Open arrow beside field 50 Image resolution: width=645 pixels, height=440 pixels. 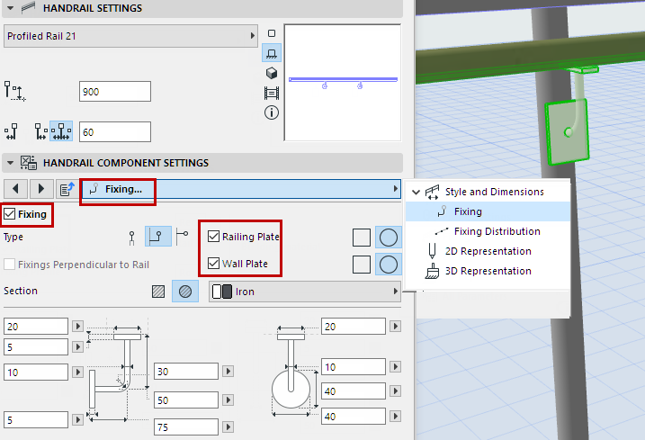[x=228, y=400]
